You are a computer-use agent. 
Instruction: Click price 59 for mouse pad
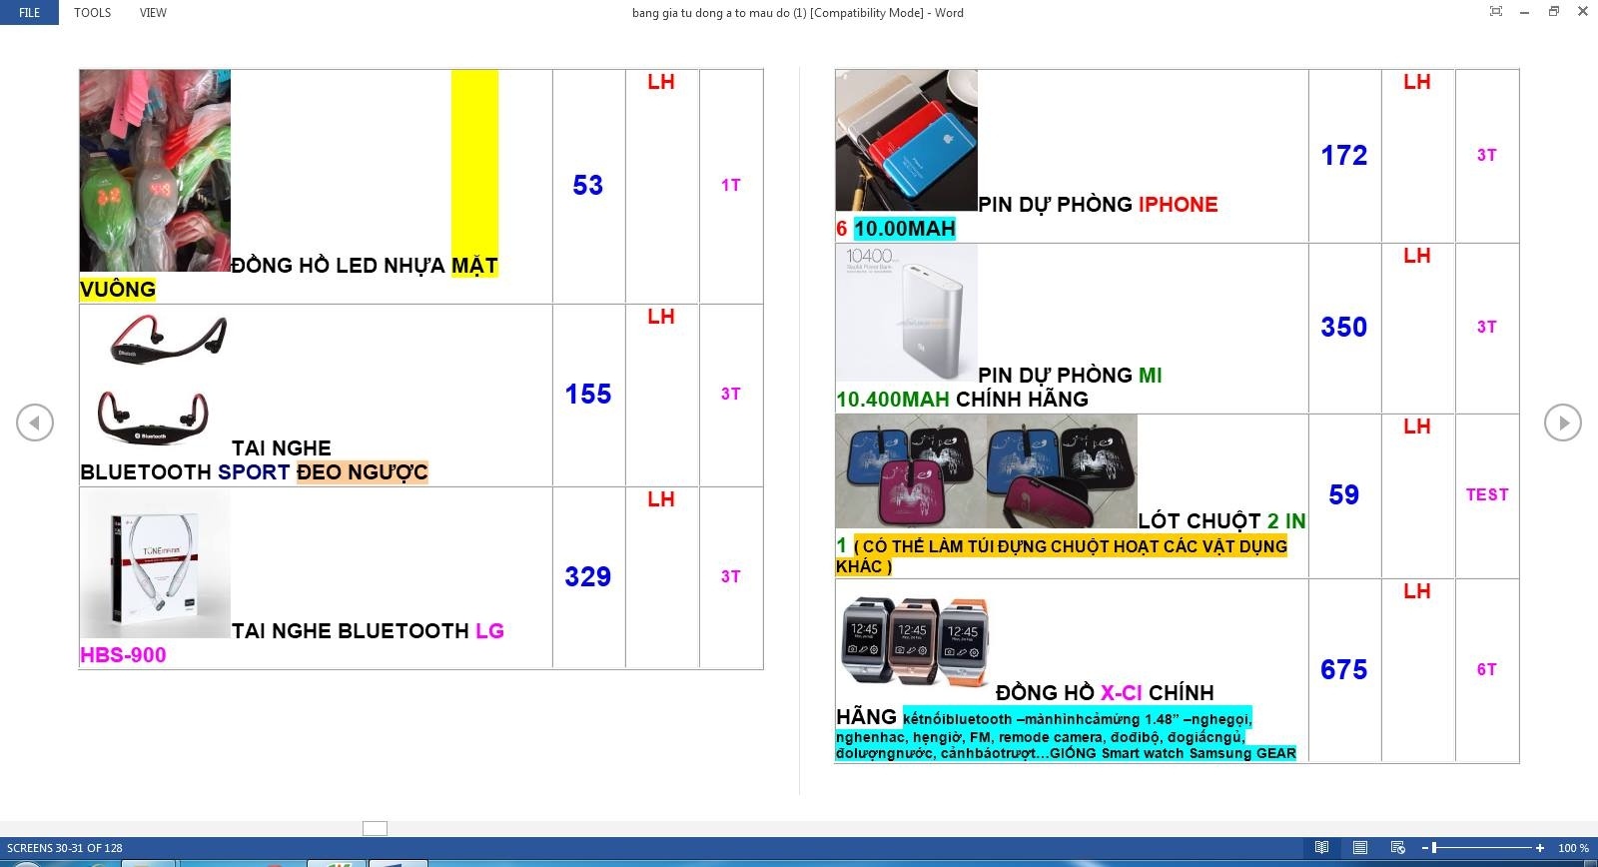(x=1344, y=495)
